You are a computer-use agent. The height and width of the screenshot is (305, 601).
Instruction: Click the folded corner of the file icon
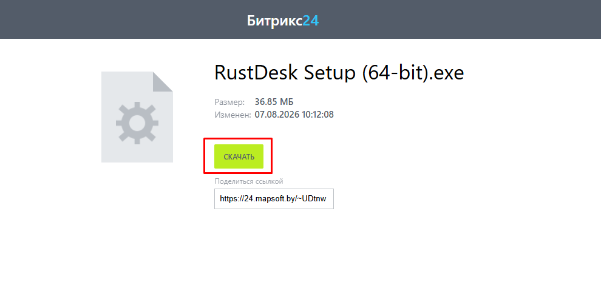(163, 81)
